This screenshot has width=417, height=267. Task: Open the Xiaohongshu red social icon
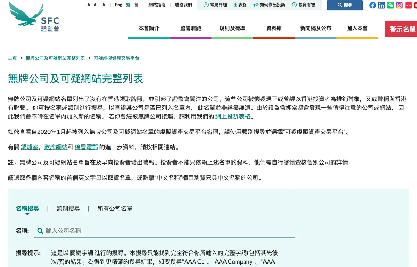pos(409,5)
